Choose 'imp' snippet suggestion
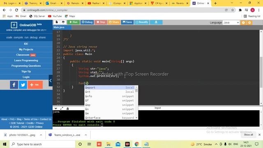 [x=110, y=105]
